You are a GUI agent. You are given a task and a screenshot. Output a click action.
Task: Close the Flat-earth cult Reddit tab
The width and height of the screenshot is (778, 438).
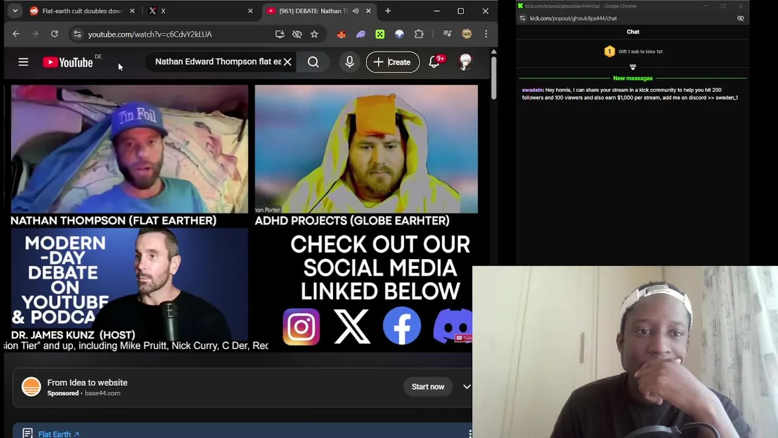[x=132, y=11]
